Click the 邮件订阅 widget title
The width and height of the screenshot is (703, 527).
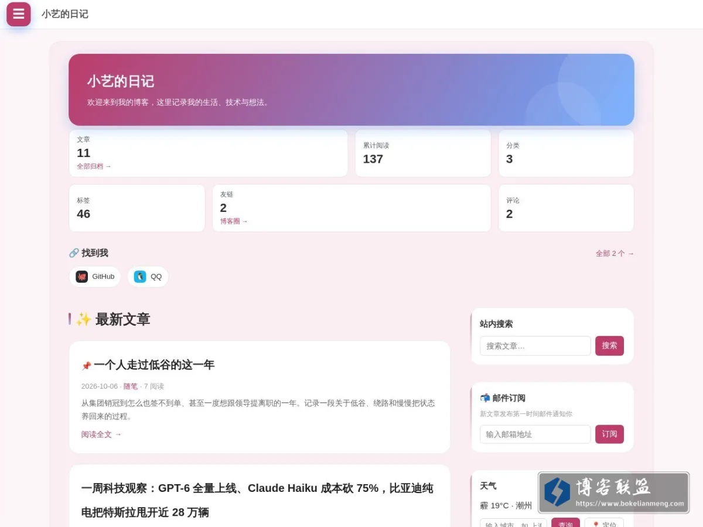509,398
